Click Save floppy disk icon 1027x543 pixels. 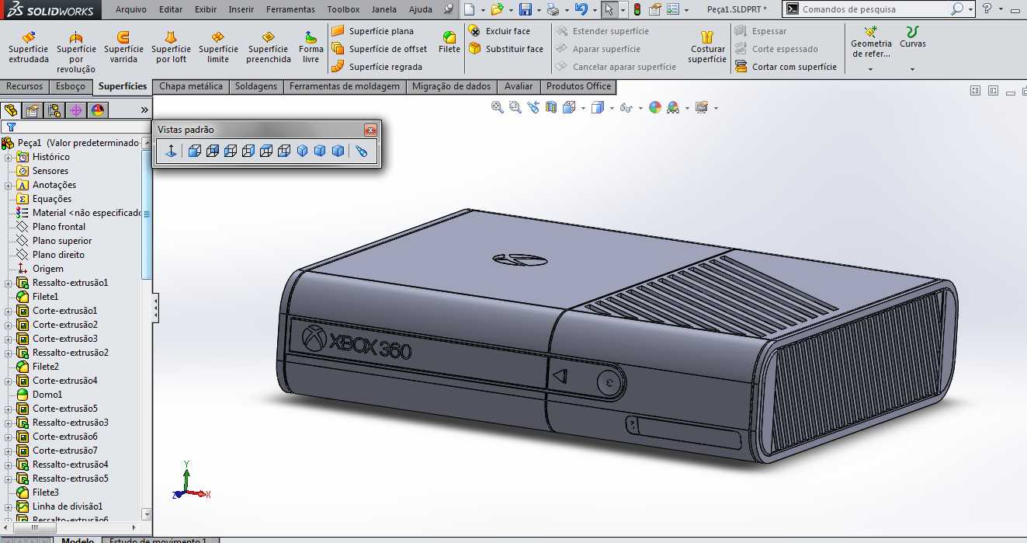click(526, 9)
